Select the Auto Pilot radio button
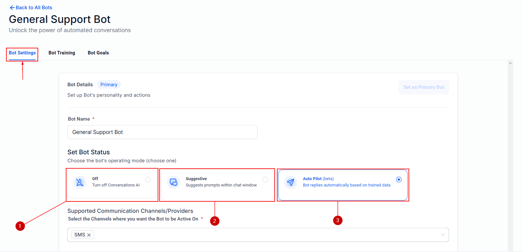The height and width of the screenshot is (252, 523). [x=399, y=179]
